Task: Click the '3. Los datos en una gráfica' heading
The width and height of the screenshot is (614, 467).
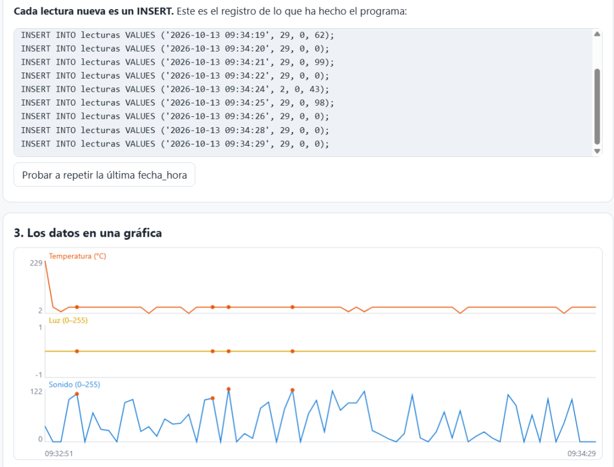Action: (88, 233)
